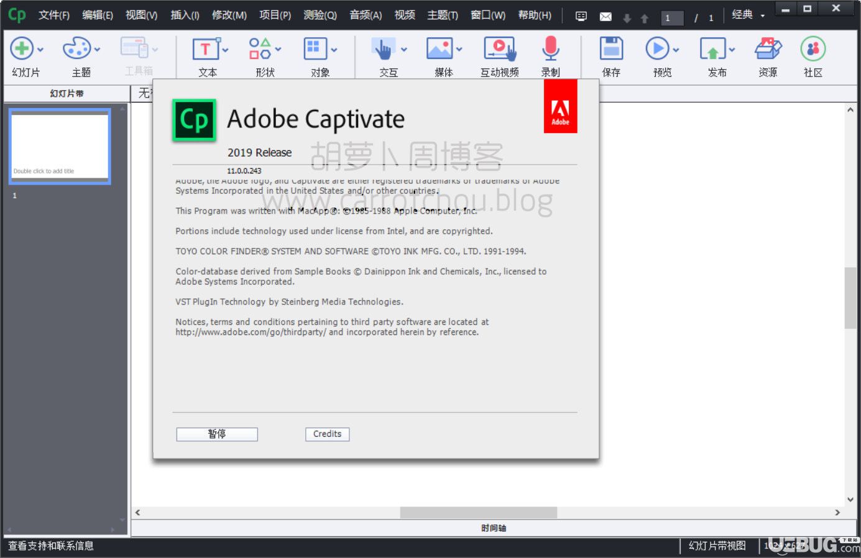Click the stage scroll-right arrow
Screen dimensions: 861x558
(837, 513)
